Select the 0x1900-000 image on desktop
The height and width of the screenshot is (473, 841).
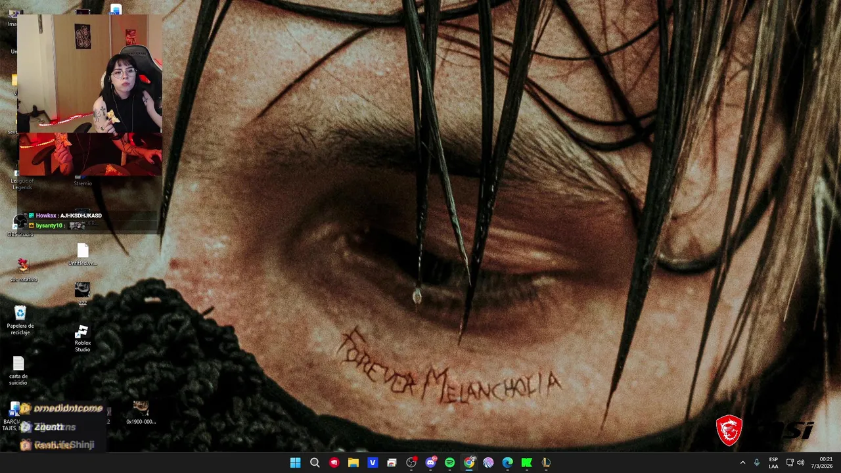click(141, 413)
